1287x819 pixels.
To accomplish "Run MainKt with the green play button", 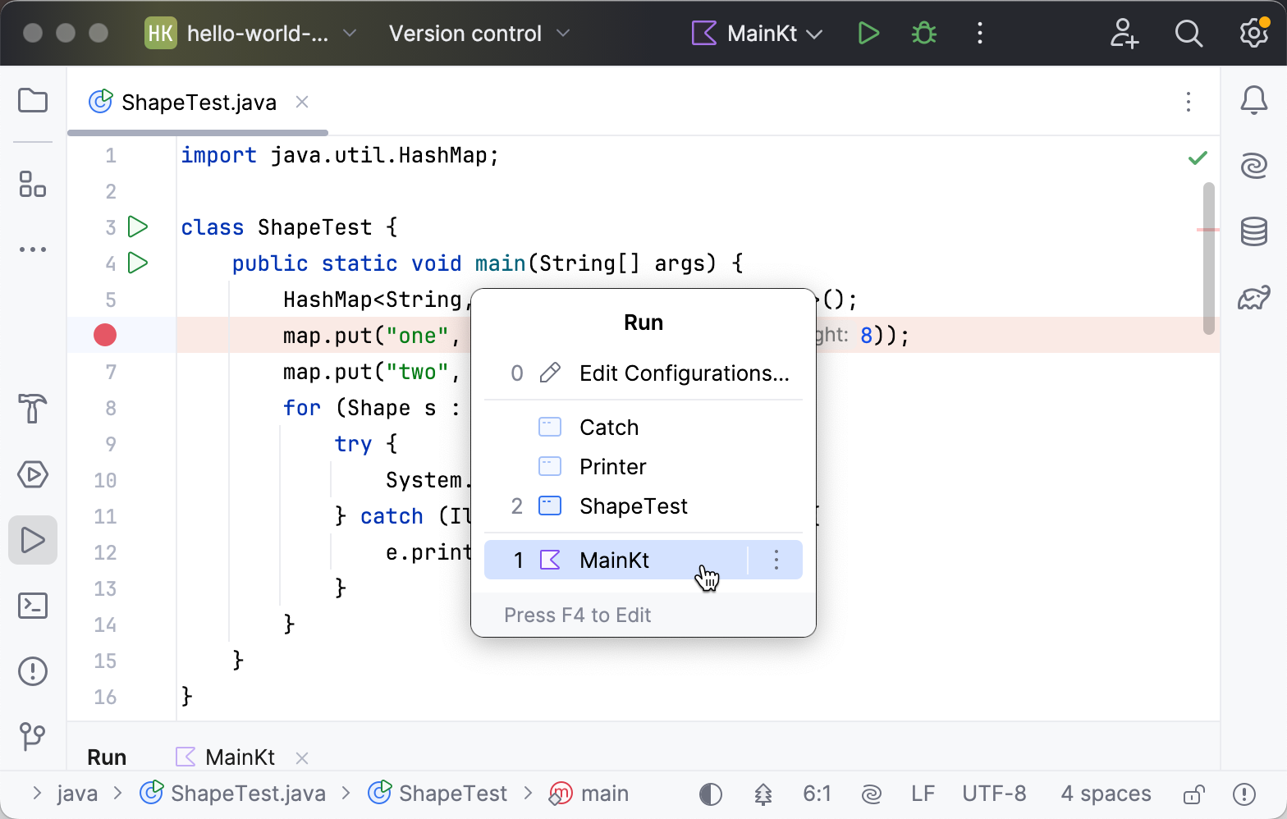I will pos(868,34).
